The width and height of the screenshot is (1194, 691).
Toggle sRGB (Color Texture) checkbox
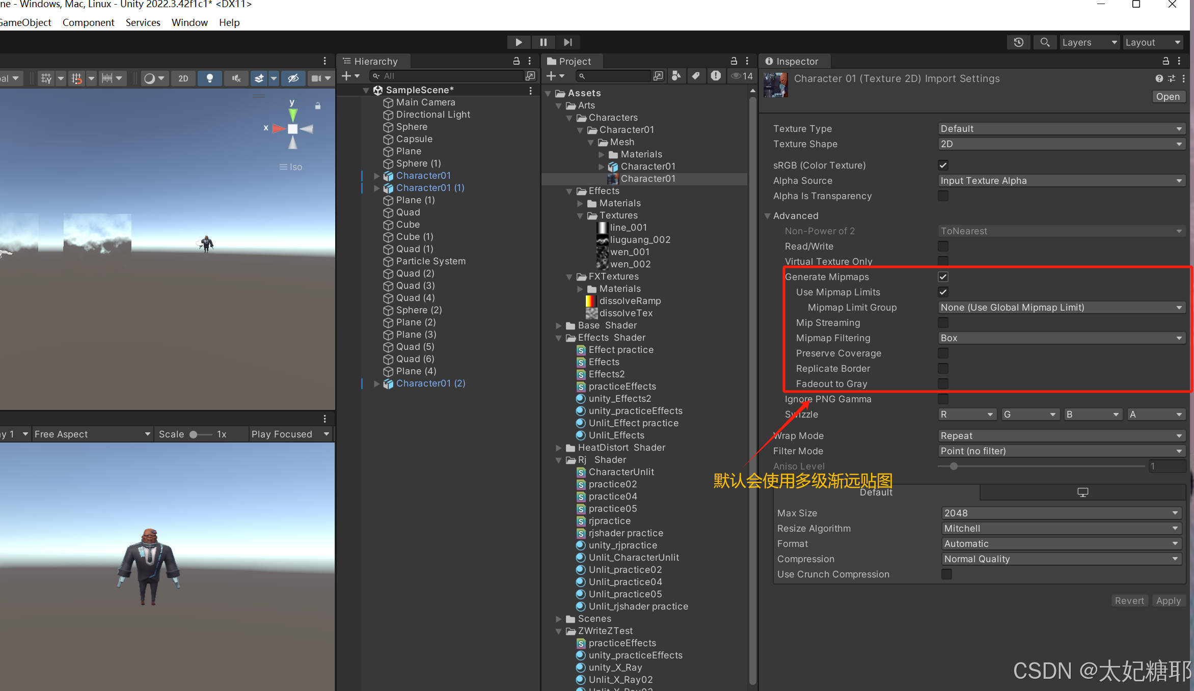tap(943, 165)
